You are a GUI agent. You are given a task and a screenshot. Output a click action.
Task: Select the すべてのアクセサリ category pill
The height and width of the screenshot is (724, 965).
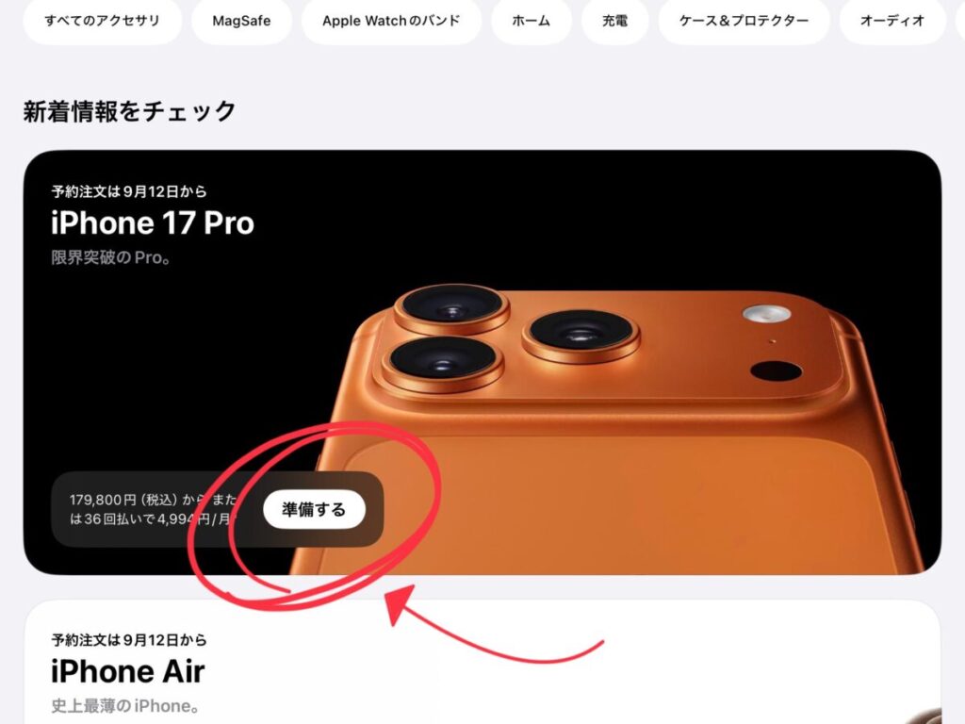[102, 21]
